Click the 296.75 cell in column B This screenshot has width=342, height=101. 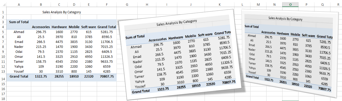(41, 32)
